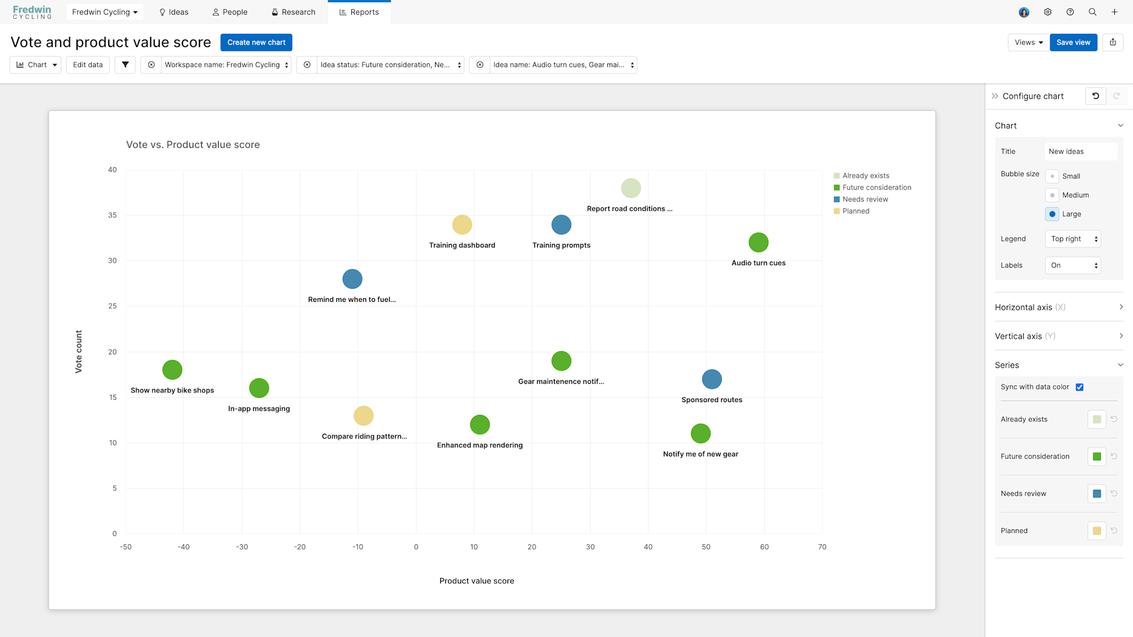
Task: Open the filter funnel on the chart toolbar
Action: (x=125, y=65)
